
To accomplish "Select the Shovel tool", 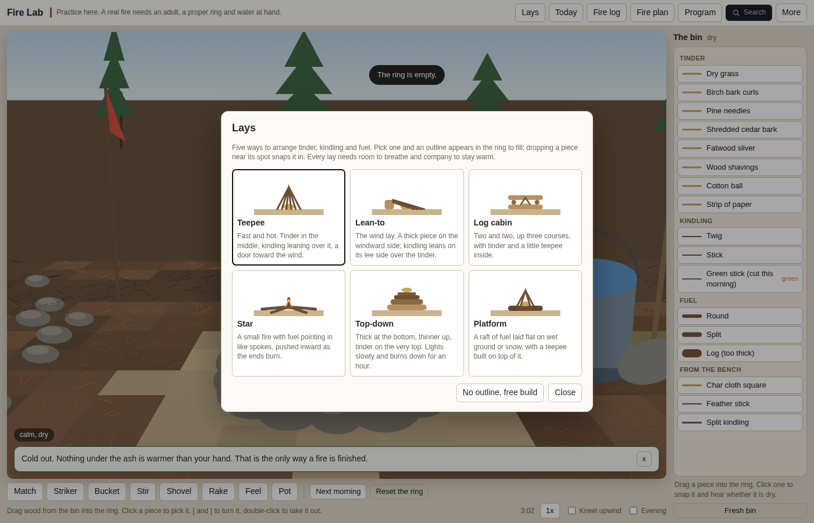I will (x=179, y=492).
